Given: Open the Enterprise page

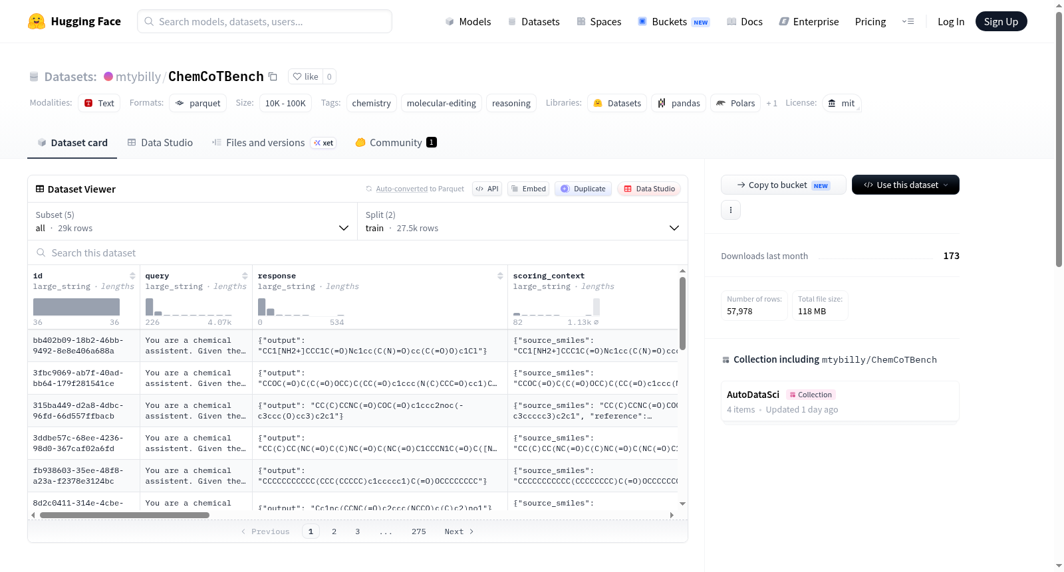Looking at the screenshot, I should pos(809,21).
